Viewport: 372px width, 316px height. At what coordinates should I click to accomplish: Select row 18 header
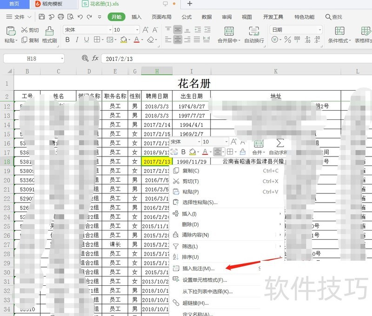7,161
